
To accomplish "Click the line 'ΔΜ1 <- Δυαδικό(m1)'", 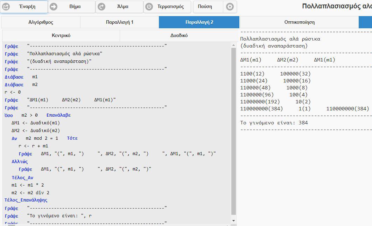I will (x=36, y=123).
